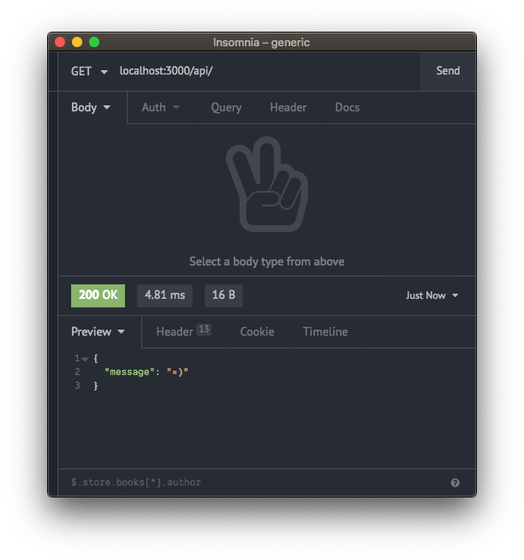Expand the Body type dropdown
The height and width of the screenshot is (560, 524).
coord(92,108)
